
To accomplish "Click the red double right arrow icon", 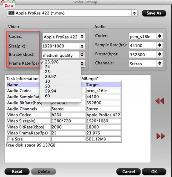I will 160,136.
